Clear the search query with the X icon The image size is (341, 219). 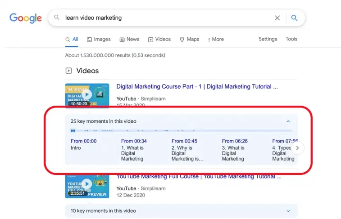coord(277,18)
